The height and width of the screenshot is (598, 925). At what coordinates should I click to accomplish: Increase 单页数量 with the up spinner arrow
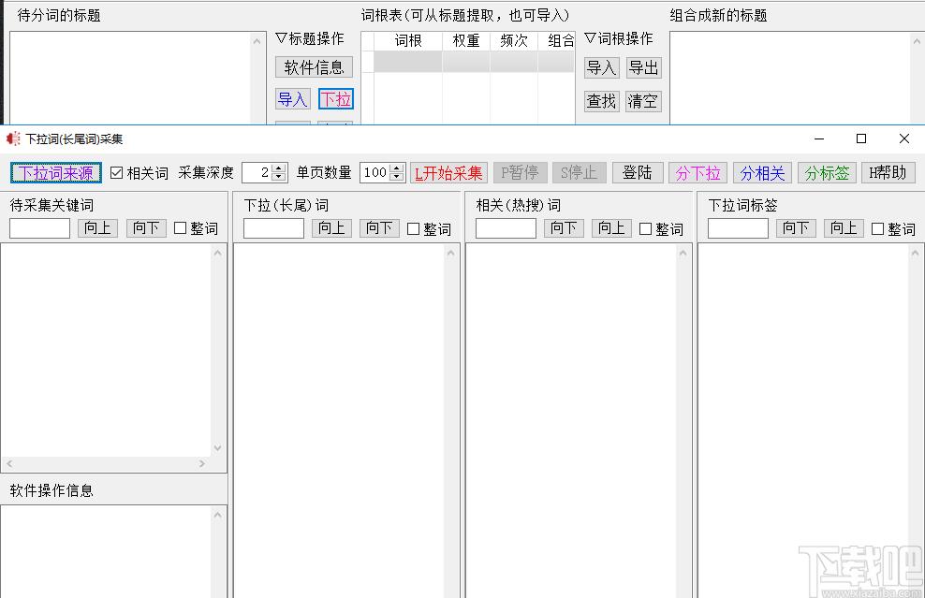(x=397, y=168)
